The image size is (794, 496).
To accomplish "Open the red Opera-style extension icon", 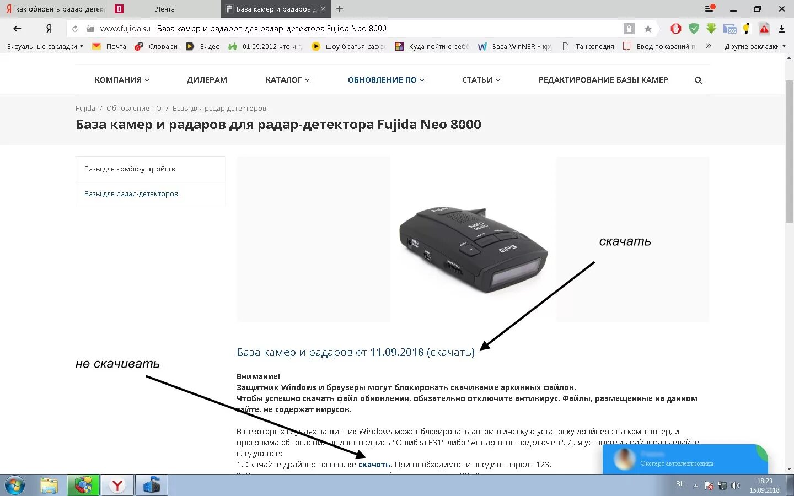I will [676, 29].
